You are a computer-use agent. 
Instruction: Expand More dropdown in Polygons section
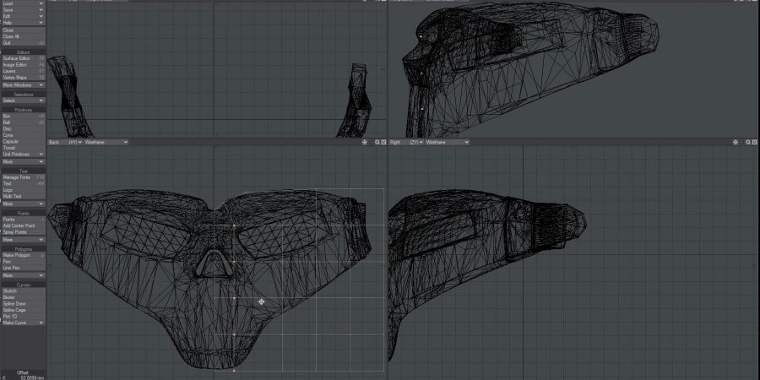[23, 274]
